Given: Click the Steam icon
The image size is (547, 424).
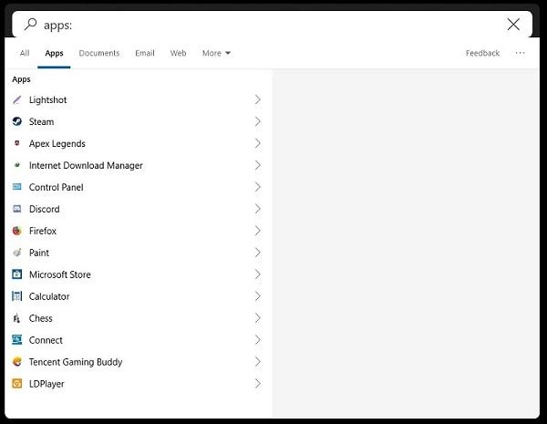Looking at the screenshot, I should pyautogui.click(x=16, y=121).
